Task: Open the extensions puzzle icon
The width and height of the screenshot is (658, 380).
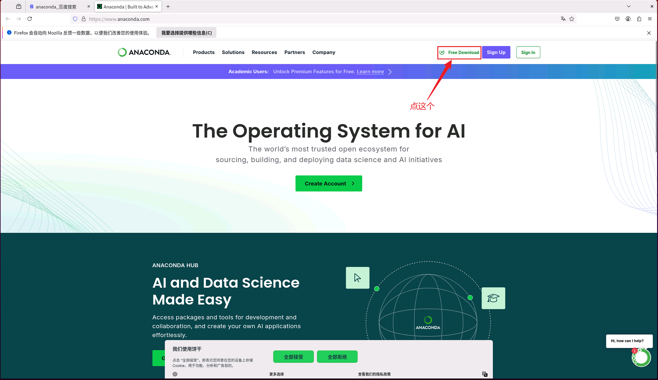Action: pyautogui.click(x=639, y=19)
